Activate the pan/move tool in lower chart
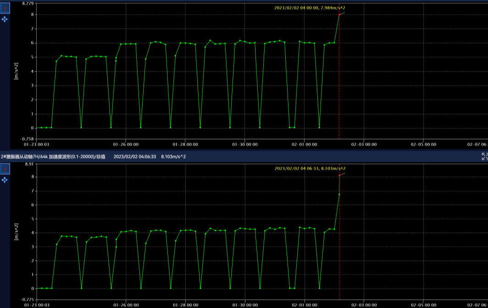Screen dimensions: 488x308 5,180
